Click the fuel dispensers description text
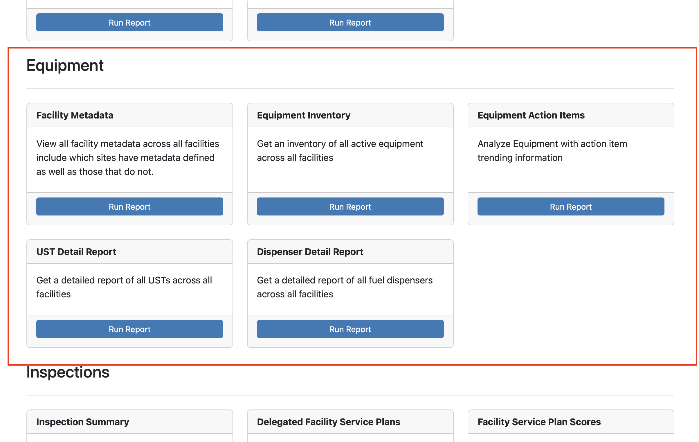Screen dimensions: 699x442 point(345,287)
